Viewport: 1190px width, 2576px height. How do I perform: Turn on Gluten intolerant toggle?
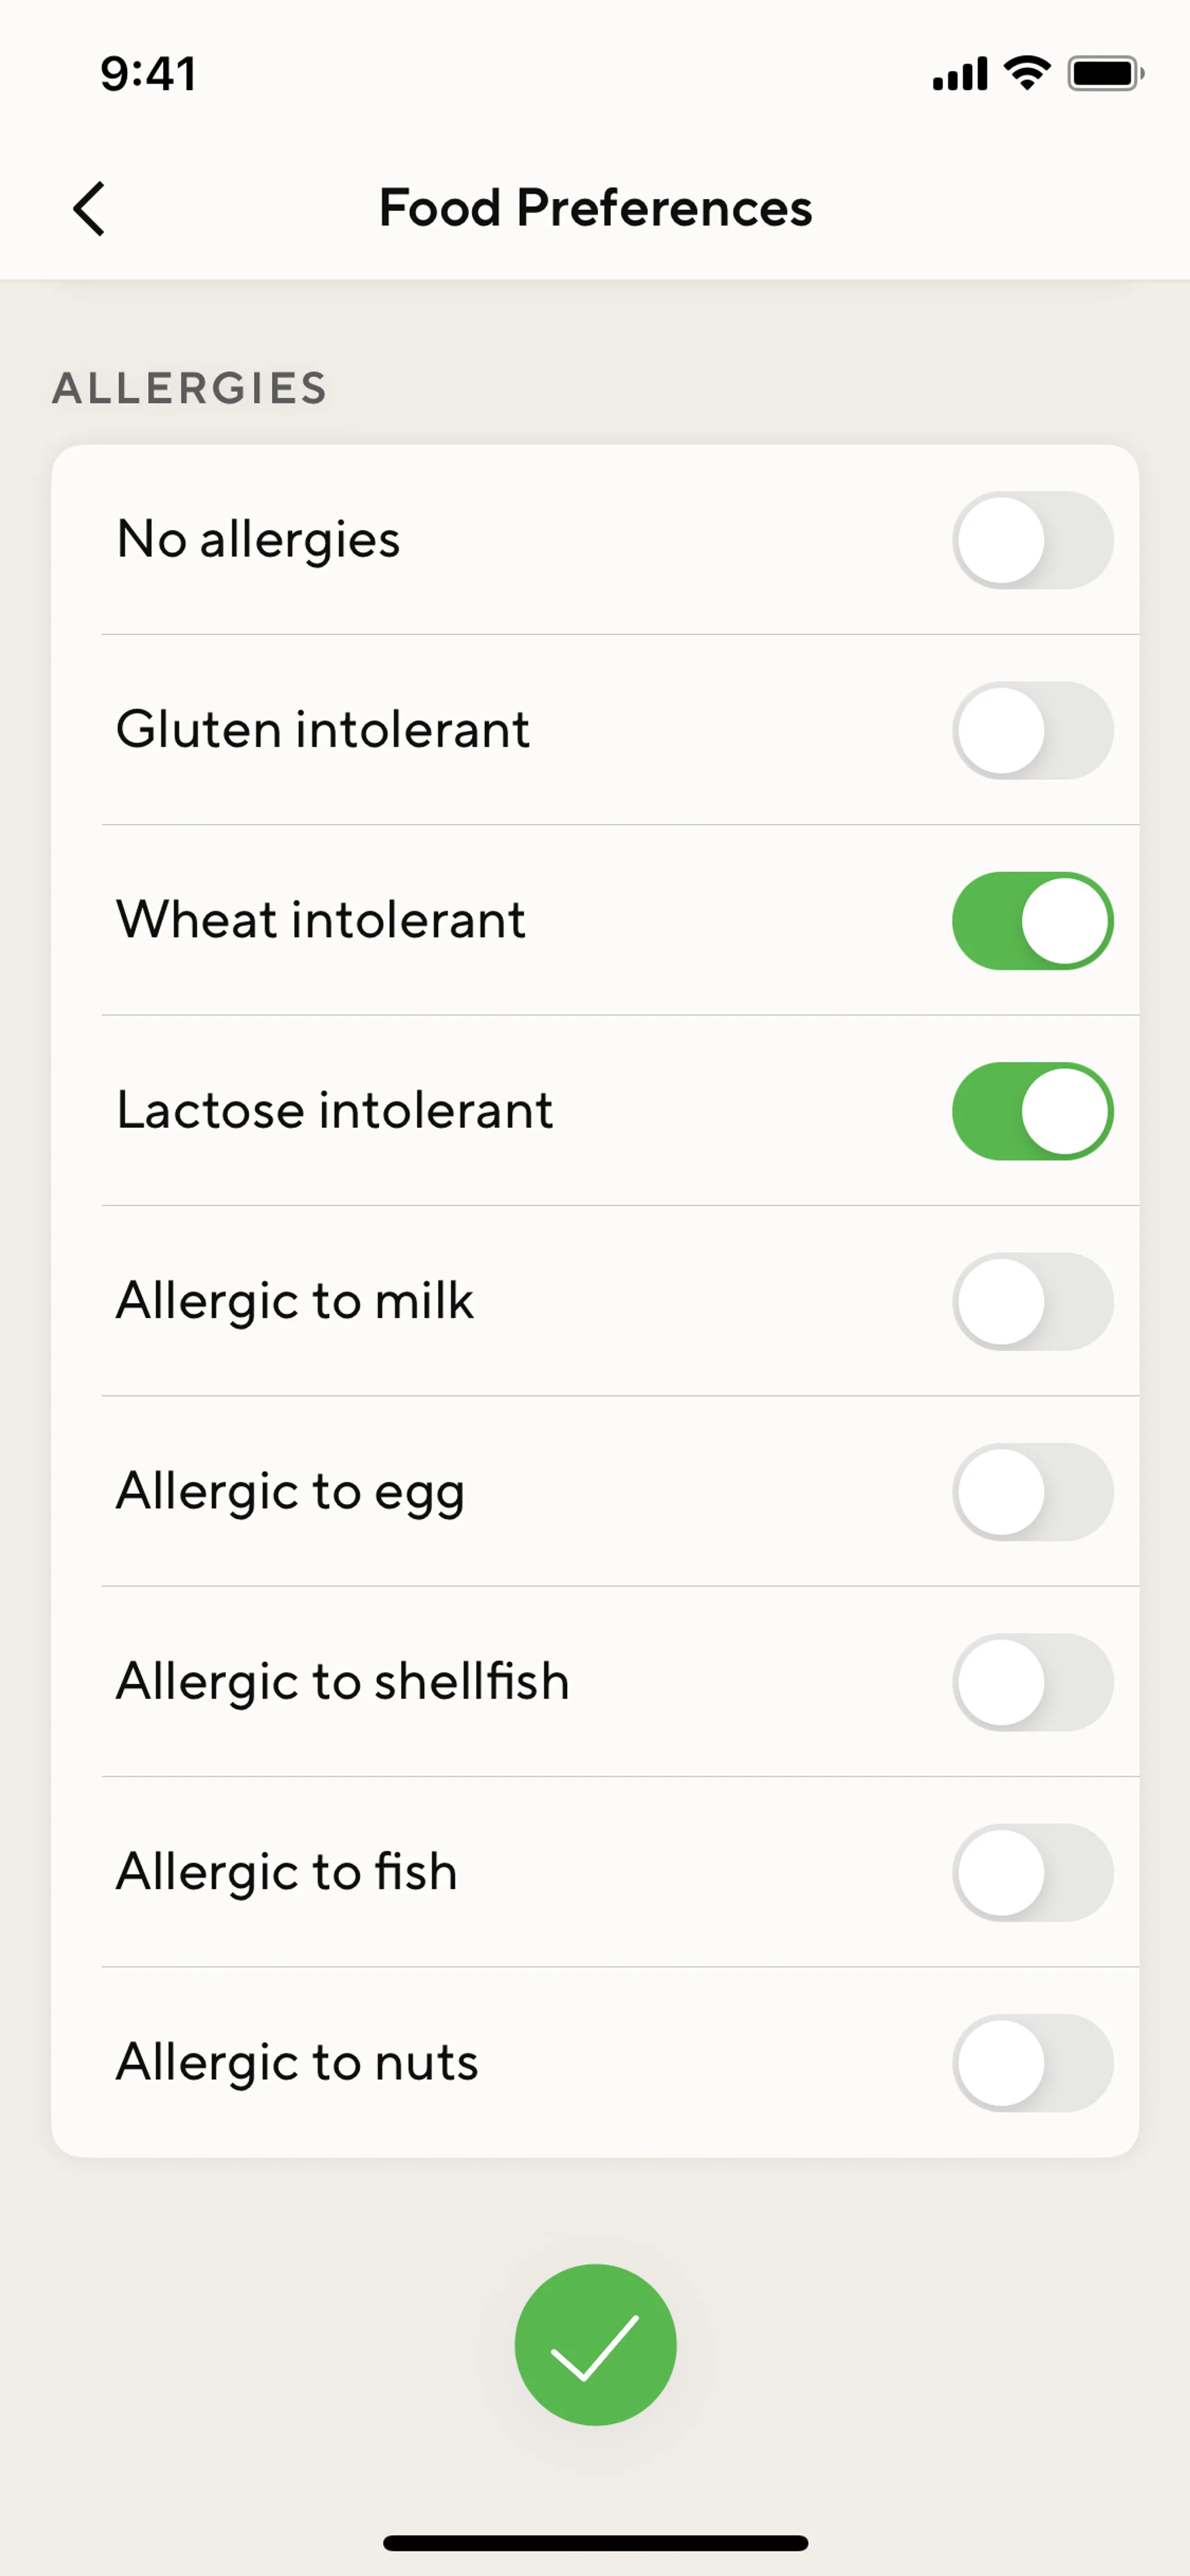tap(1032, 730)
